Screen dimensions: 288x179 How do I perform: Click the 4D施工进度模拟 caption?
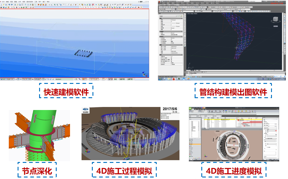tap(234, 171)
